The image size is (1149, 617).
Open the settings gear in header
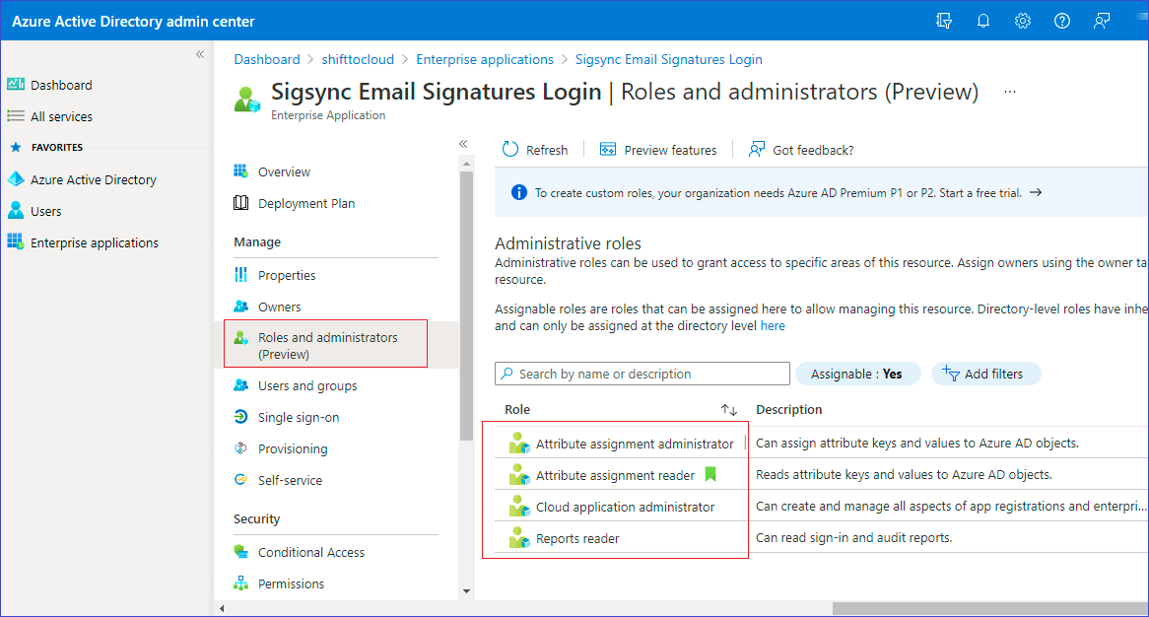1023,21
